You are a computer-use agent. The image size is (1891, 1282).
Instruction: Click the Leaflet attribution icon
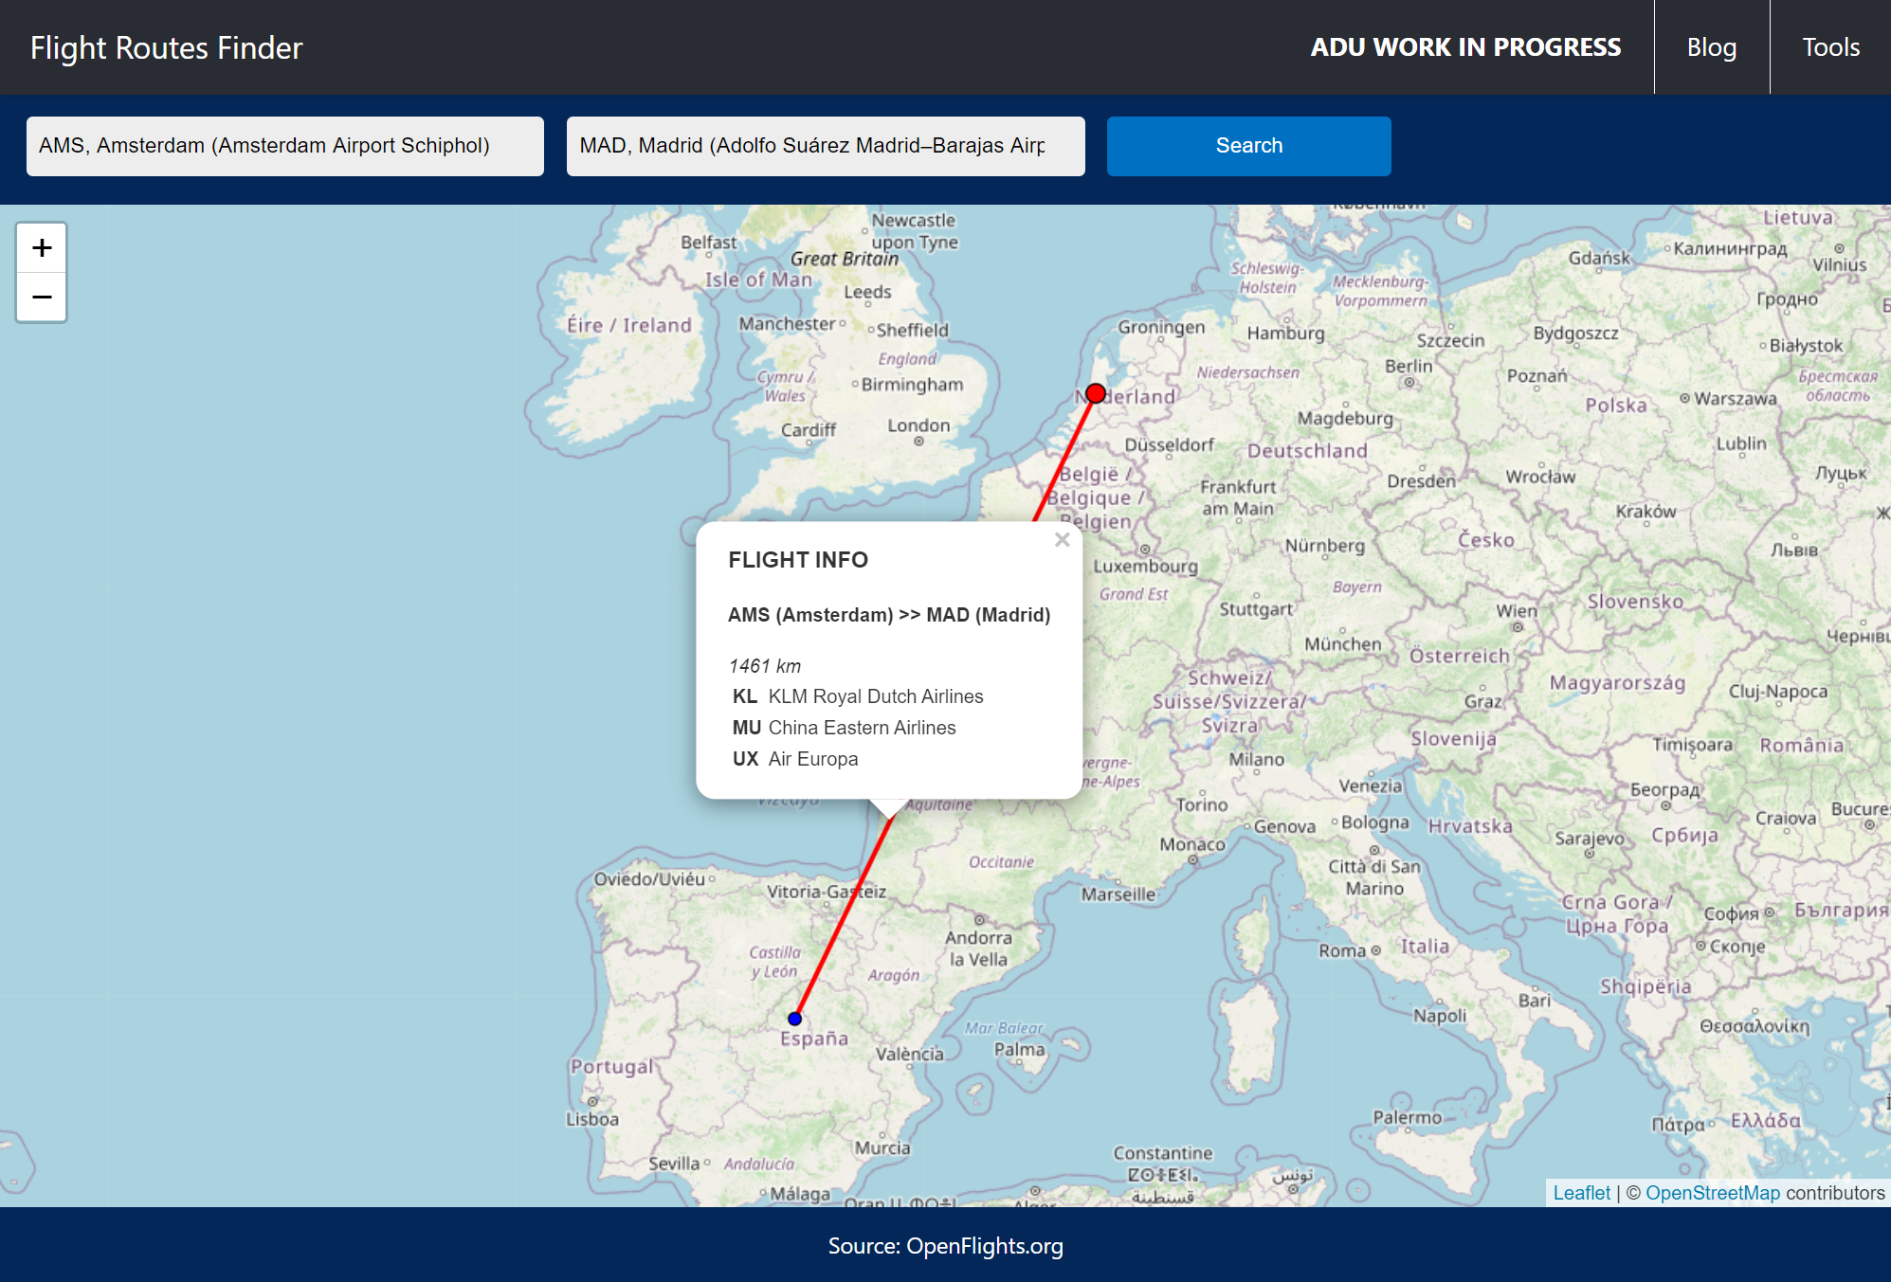[1576, 1192]
